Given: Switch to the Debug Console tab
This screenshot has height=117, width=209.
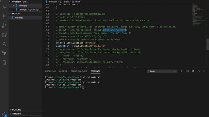Looking at the screenshot, I should pyautogui.click(x=79, y=71).
